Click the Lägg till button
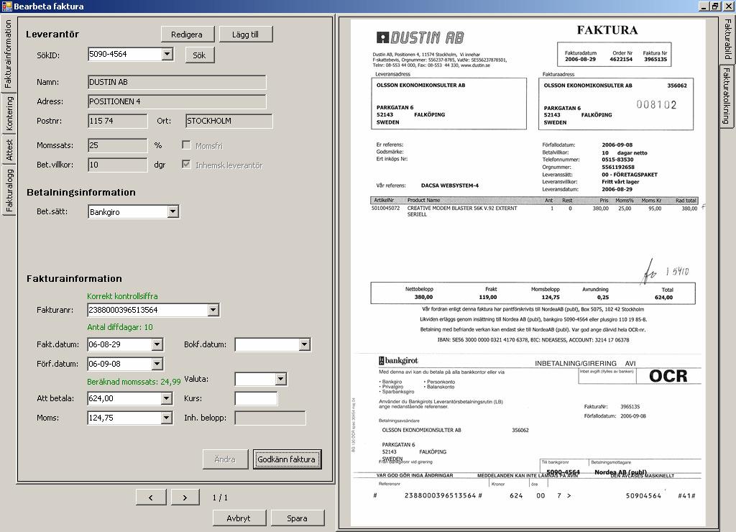 pos(246,35)
